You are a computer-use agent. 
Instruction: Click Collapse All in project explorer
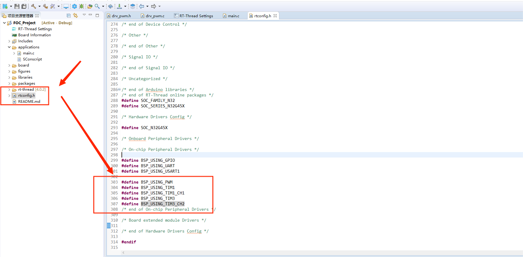click(68, 15)
